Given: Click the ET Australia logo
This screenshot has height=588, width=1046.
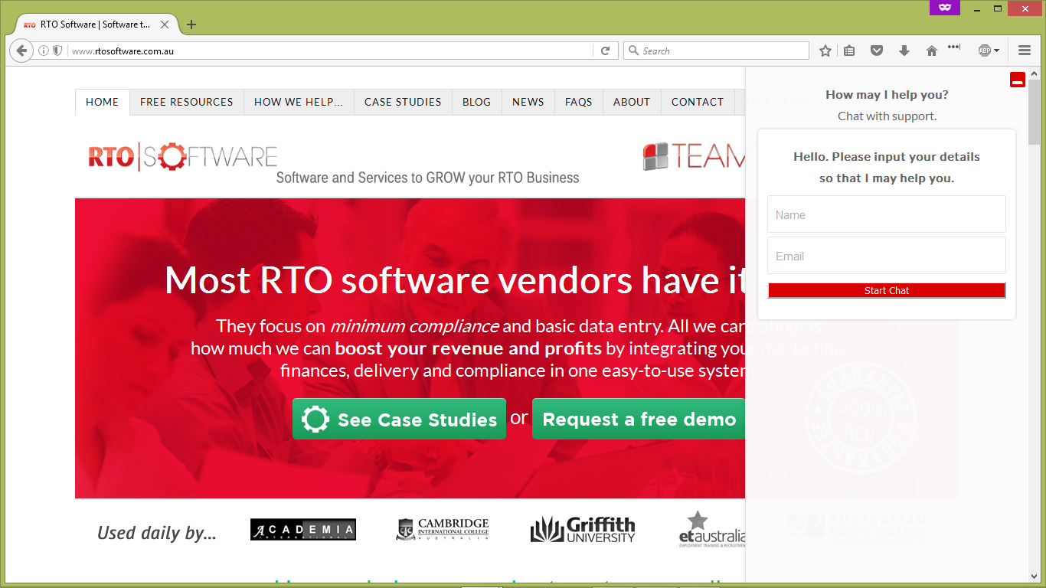Looking at the screenshot, I should pos(712,530).
